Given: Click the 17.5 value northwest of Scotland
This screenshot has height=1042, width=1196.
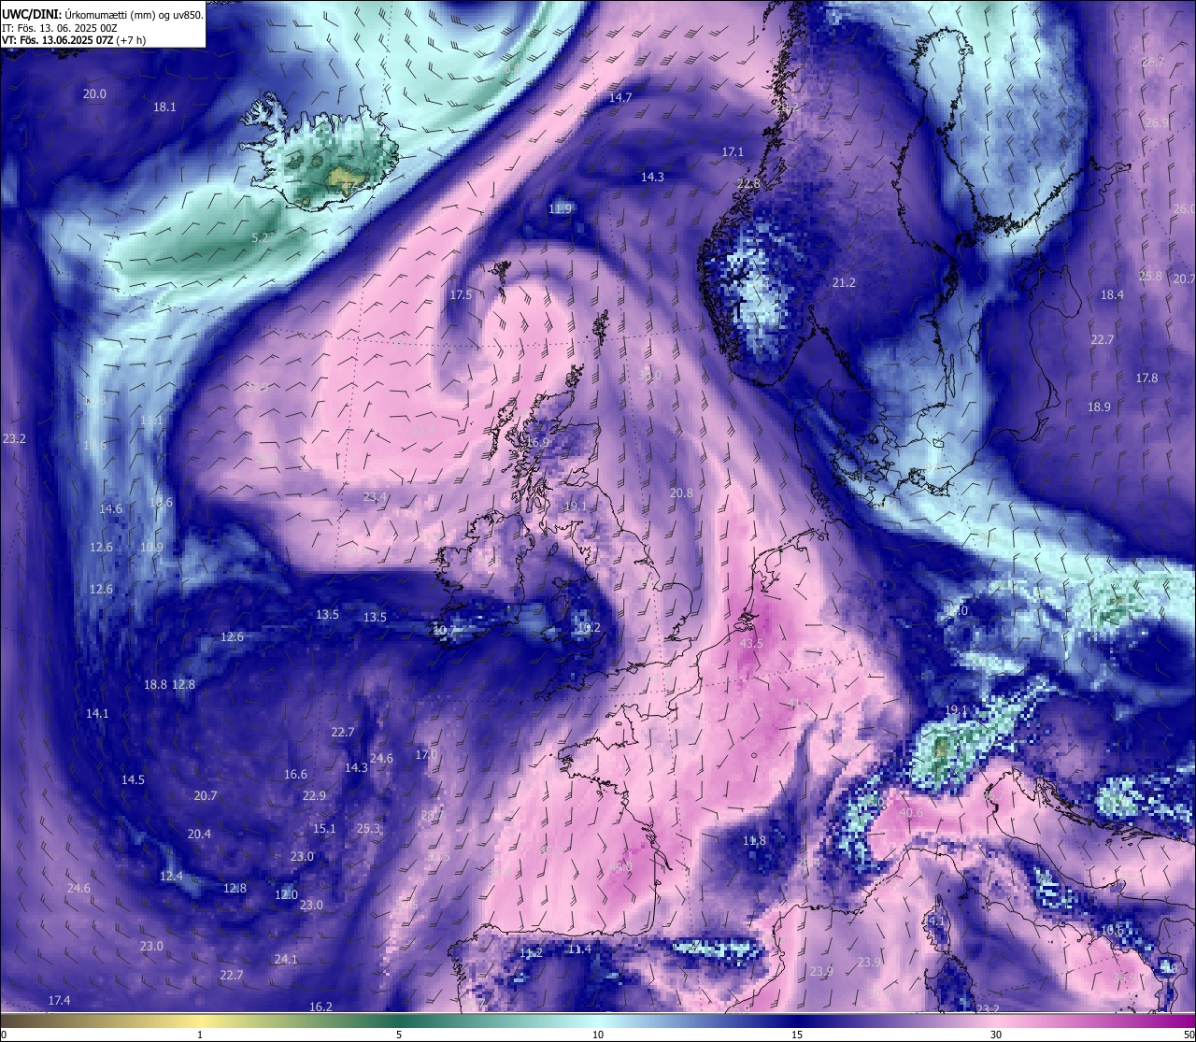Looking at the screenshot, I should click(461, 295).
